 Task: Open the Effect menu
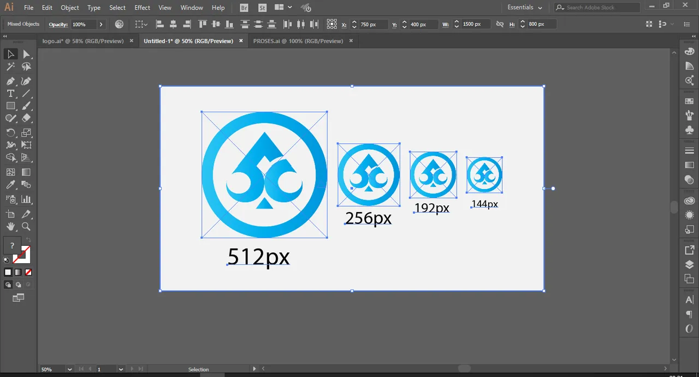143,8
